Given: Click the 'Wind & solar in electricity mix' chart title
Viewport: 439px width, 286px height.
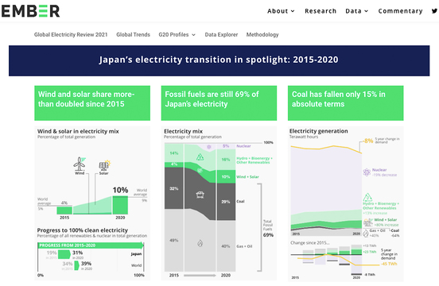Looking at the screenshot, I should click(x=78, y=131).
